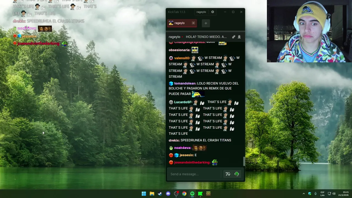Open user joseandointhedarking profile
Image resolution: width=352 pixels, height=198 pixels.
pos(192,163)
